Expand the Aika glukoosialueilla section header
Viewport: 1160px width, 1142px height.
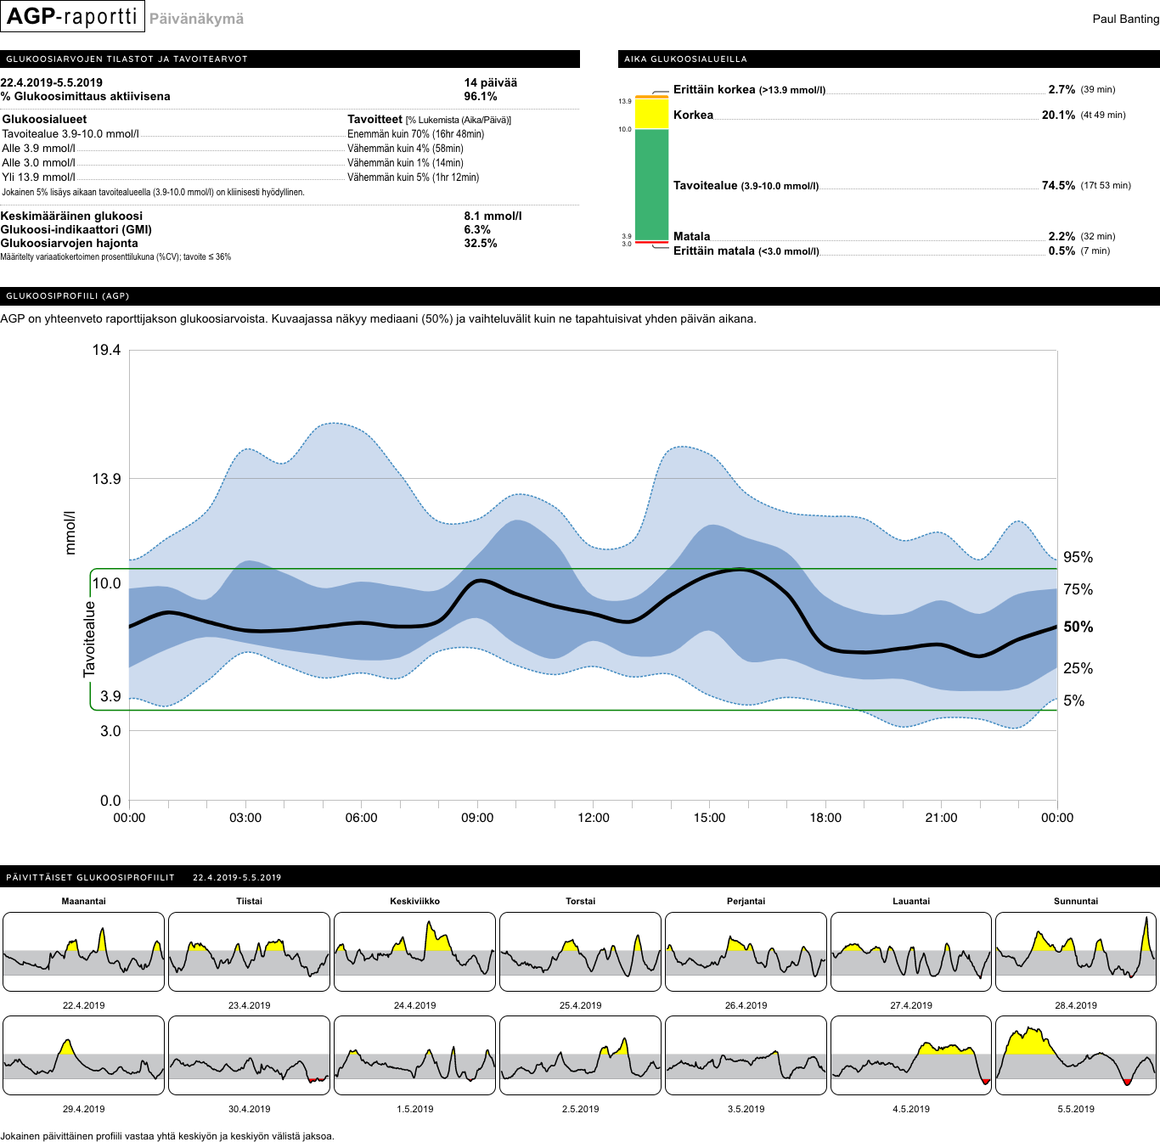tap(684, 59)
